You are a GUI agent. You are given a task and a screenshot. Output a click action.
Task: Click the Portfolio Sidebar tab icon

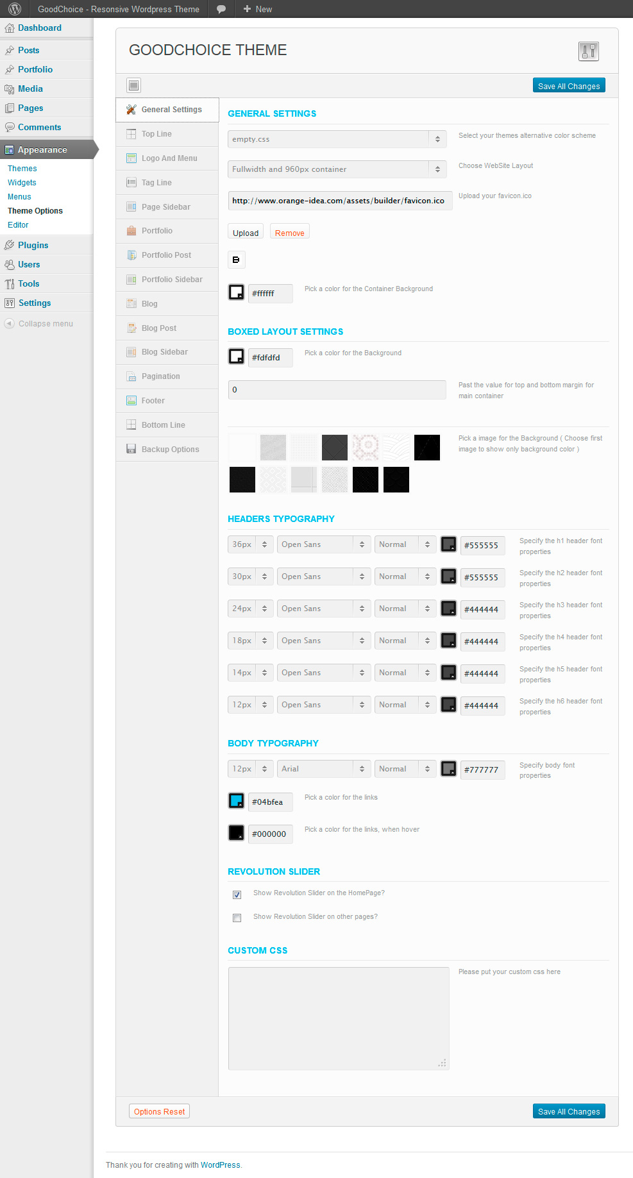[131, 280]
